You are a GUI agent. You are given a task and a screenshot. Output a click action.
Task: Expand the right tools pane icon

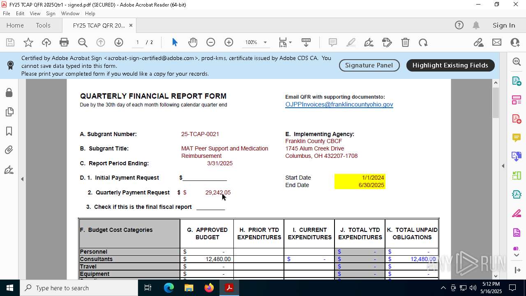(x=517, y=270)
